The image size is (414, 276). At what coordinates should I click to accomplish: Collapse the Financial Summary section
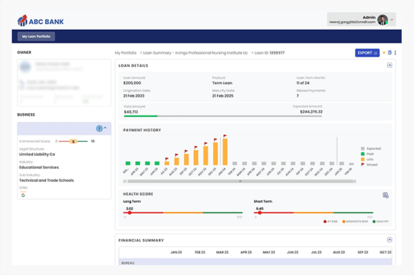click(389, 240)
